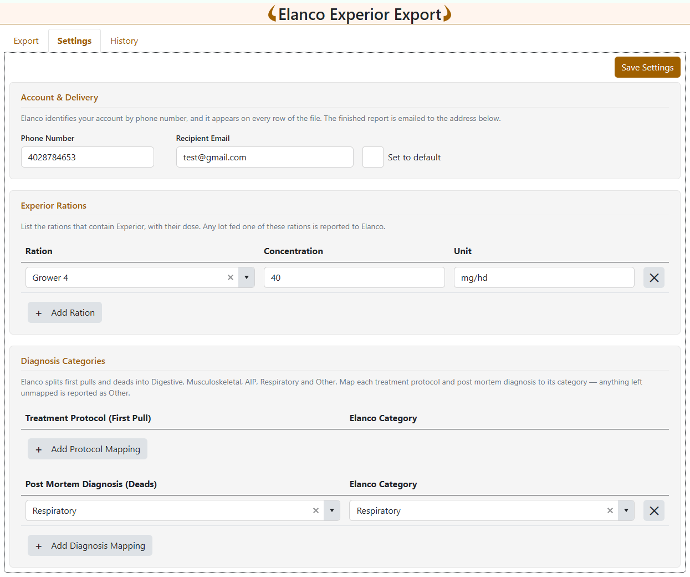Click the Experior Rations heading
This screenshot has height=577, width=690.
click(x=54, y=206)
